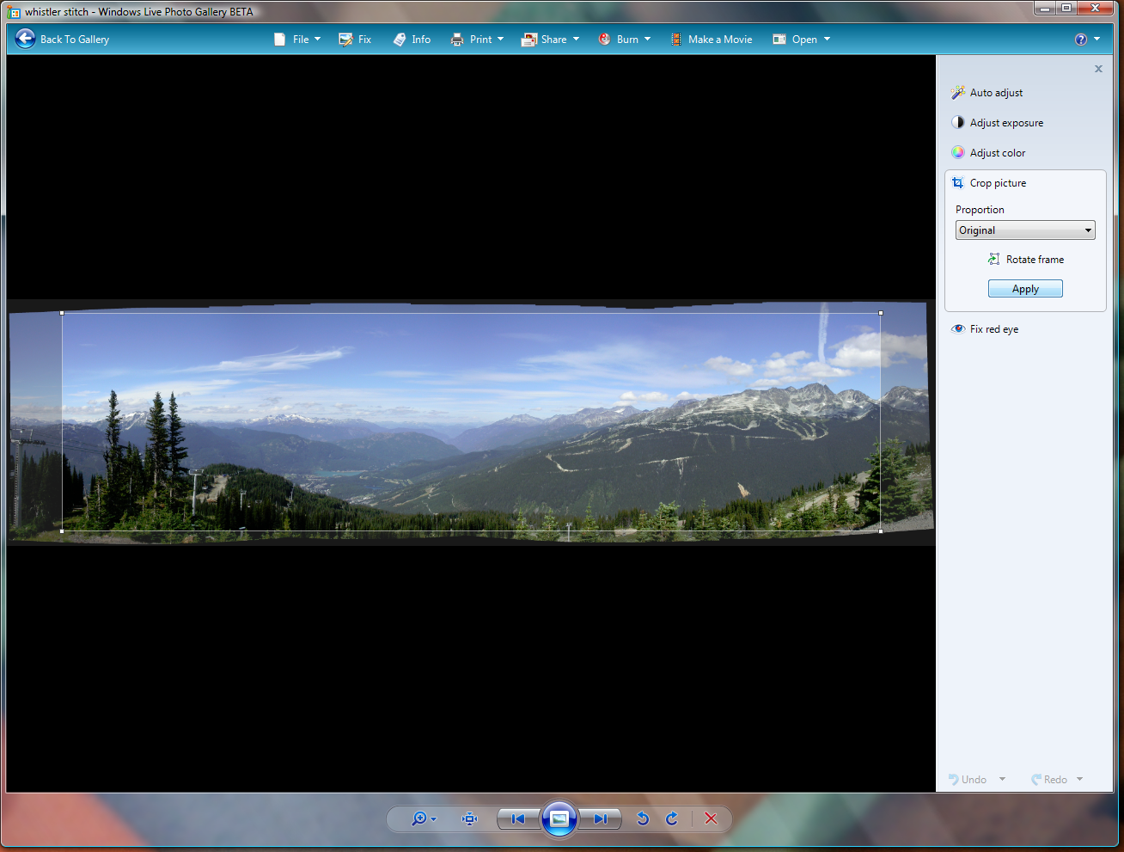Click the Crop picture icon

click(x=958, y=183)
